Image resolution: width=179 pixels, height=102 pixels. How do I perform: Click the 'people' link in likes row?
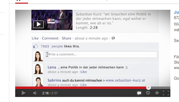(x=57, y=46)
